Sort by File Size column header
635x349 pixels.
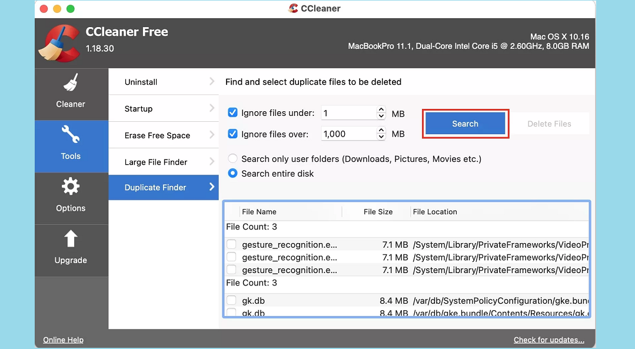point(378,212)
